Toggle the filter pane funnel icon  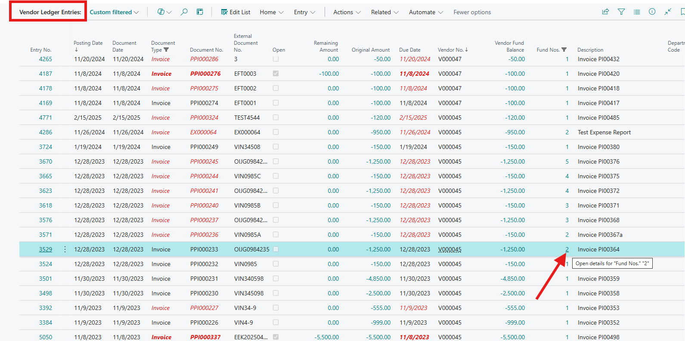click(621, 12)
